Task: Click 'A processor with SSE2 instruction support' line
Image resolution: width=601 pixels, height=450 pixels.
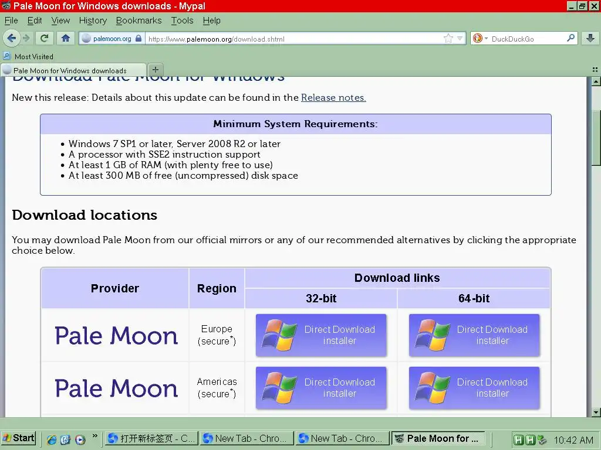Action: pyautogui.click(x=164, y=154)
